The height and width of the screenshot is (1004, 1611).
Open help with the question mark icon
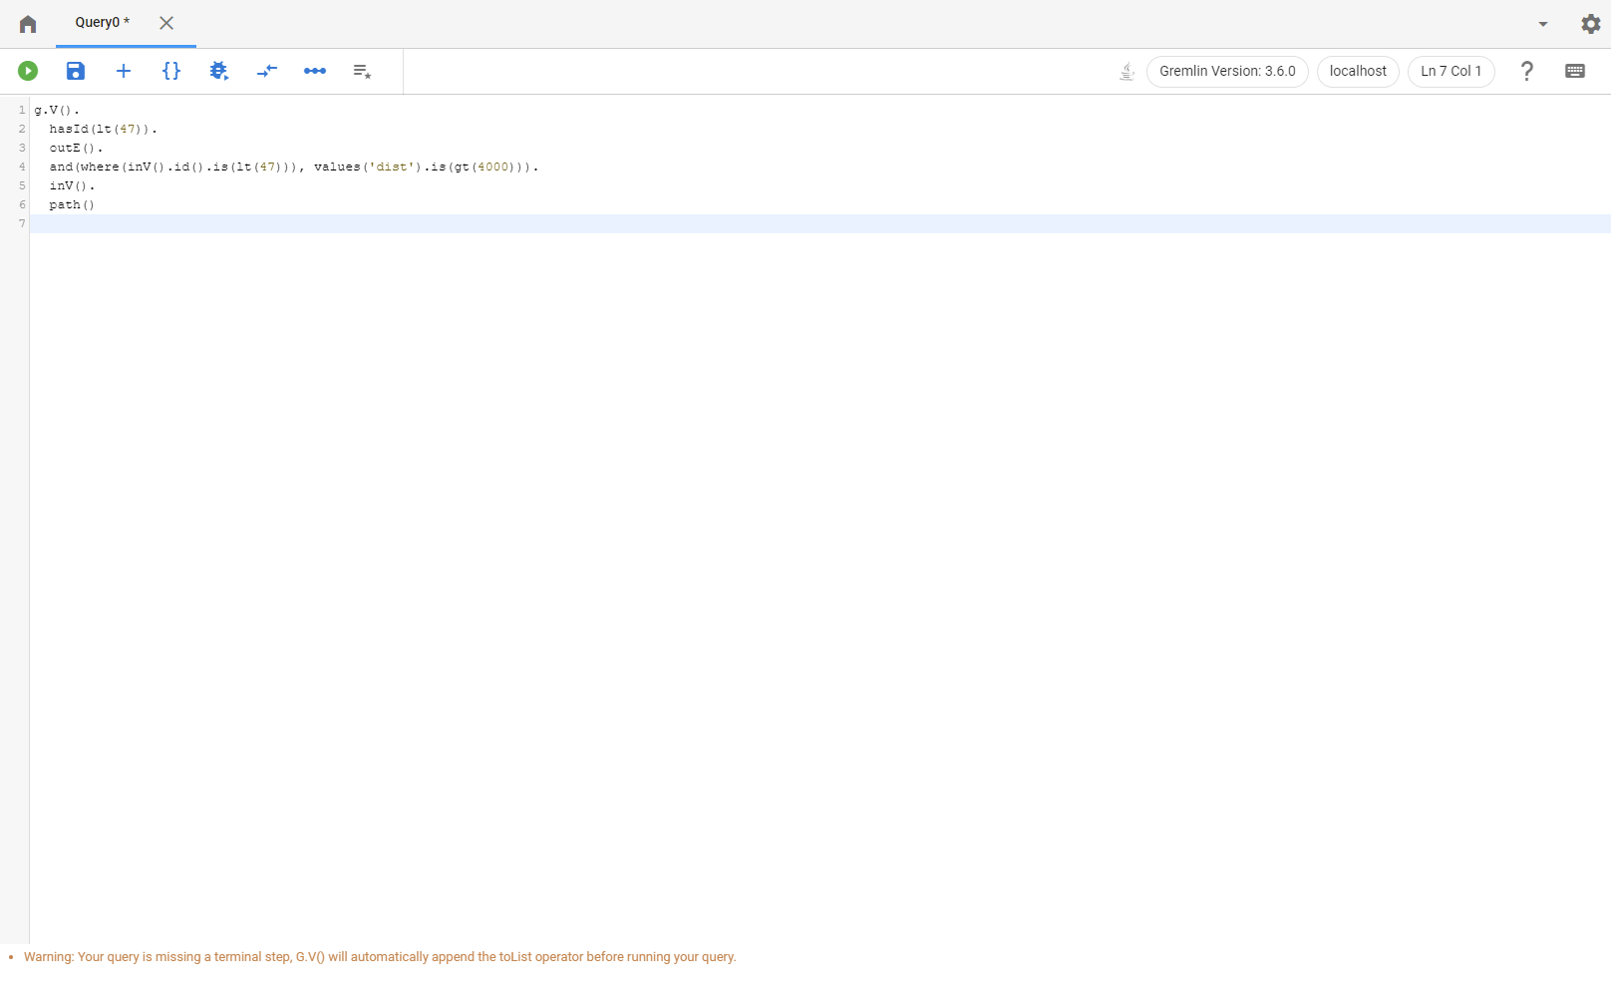1526,71
